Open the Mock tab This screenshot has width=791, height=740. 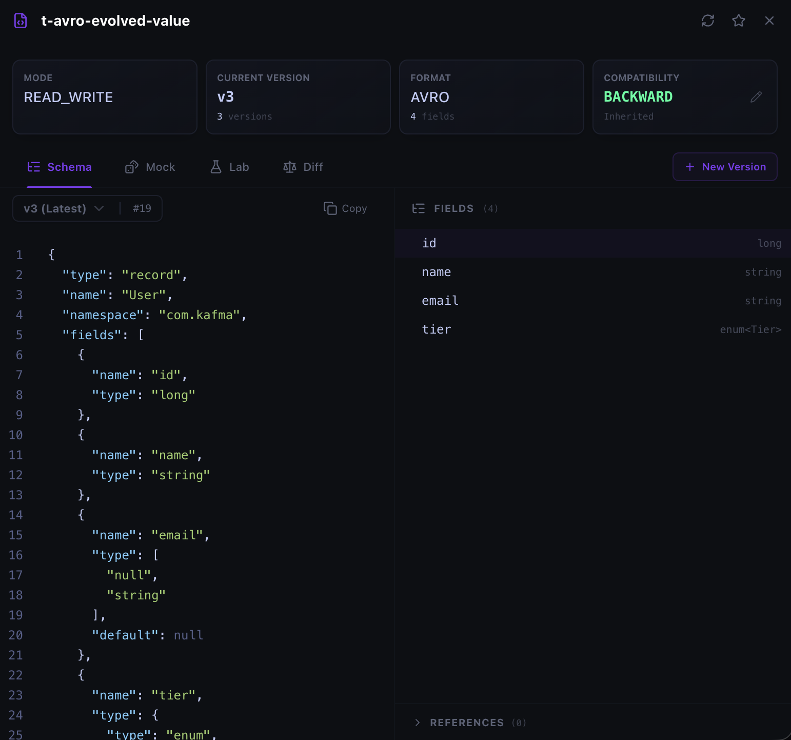tap(150, 167)
